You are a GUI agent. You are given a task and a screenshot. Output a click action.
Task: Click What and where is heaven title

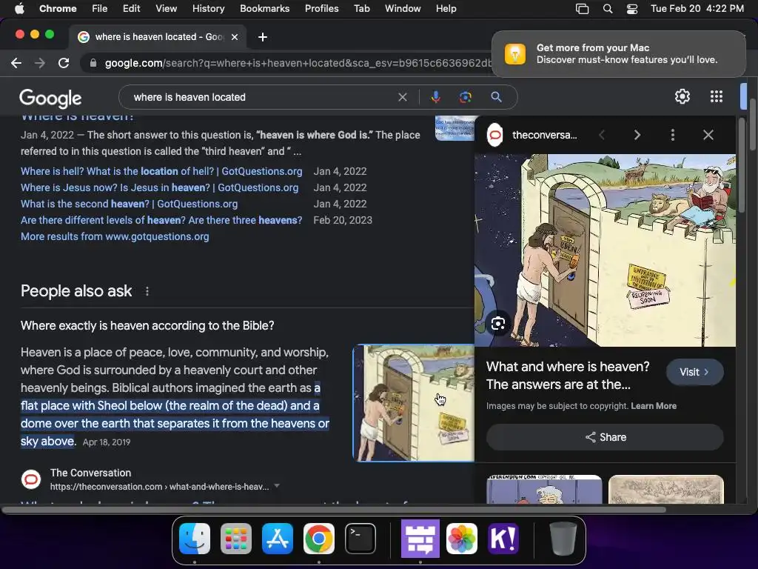click(568, 376)
